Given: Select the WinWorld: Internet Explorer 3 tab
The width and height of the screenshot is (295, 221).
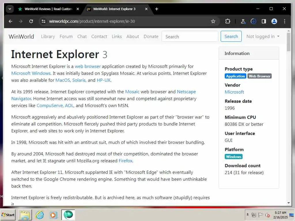Looking at the screenshot, I should pos(114,9).
